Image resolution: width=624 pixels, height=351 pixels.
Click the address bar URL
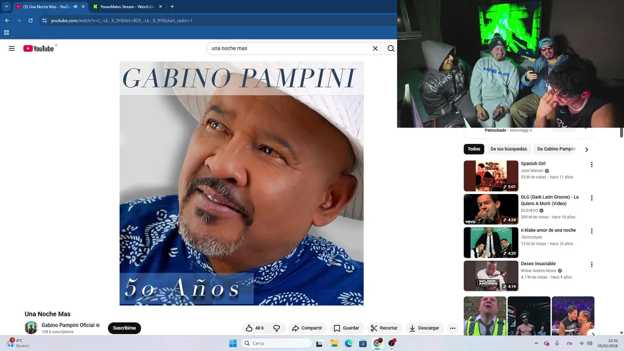click(122, 20)
